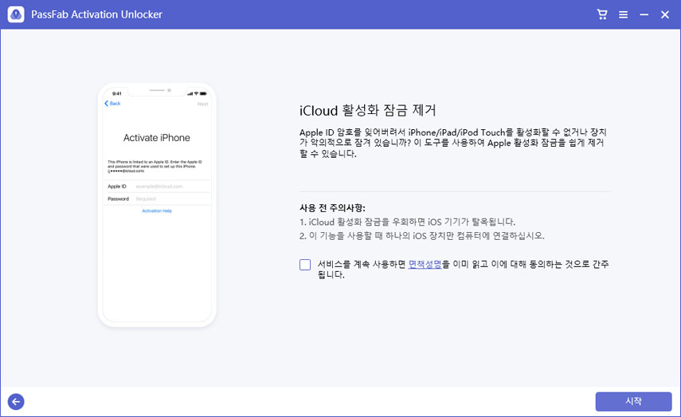
Task: Open the hamburger menu in title bar
Action: [x=623, y=14]
